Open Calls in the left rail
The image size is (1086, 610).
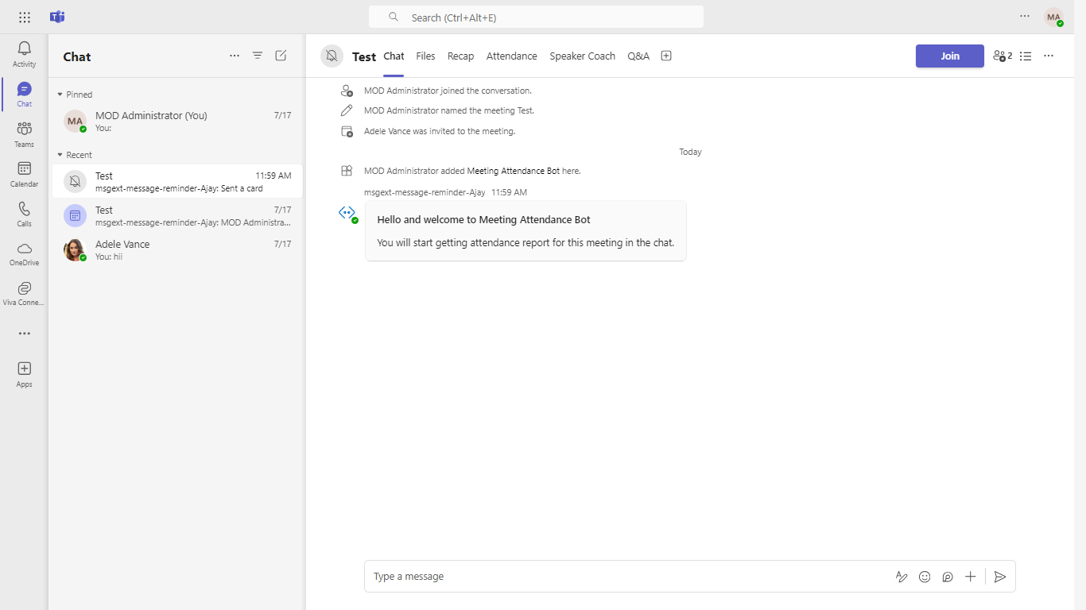(x=25, y=213)
